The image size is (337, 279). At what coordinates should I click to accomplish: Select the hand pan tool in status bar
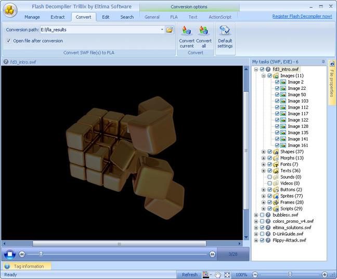coord(218,274)
